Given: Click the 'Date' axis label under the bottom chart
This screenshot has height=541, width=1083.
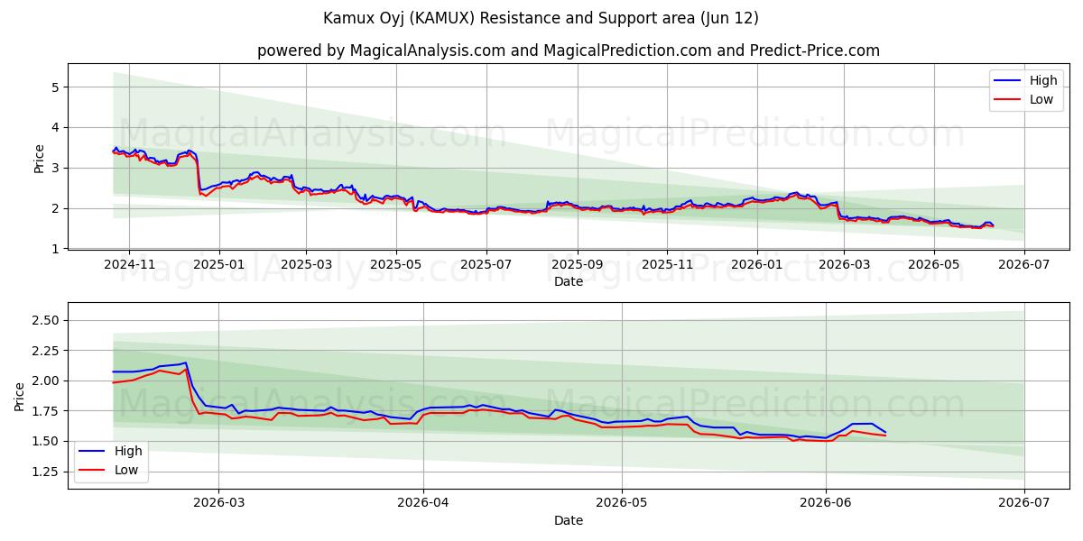Looking at the screenshot, I should 569,520.
